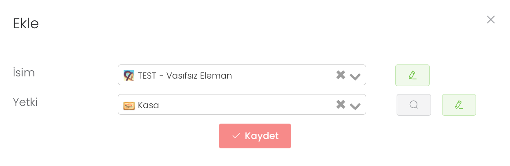Expand the Yetki dropdown chevron arrow
This screenshot has height=166, width=510.
(x=355, y=106)
